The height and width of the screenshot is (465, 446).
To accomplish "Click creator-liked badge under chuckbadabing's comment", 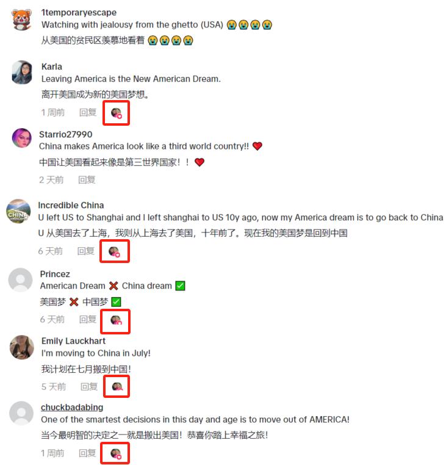I will tap(116, 454).
